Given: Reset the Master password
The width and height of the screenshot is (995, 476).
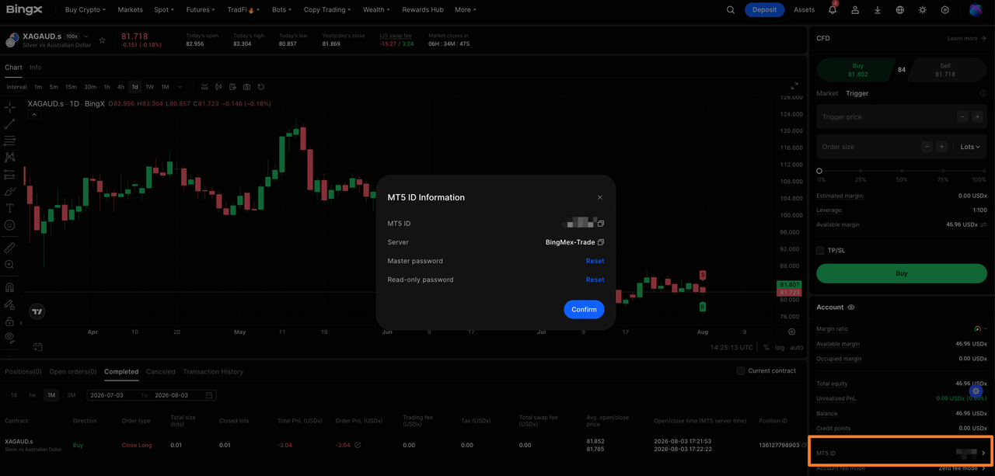Looking at the screenshot, I should pos(595,261).
